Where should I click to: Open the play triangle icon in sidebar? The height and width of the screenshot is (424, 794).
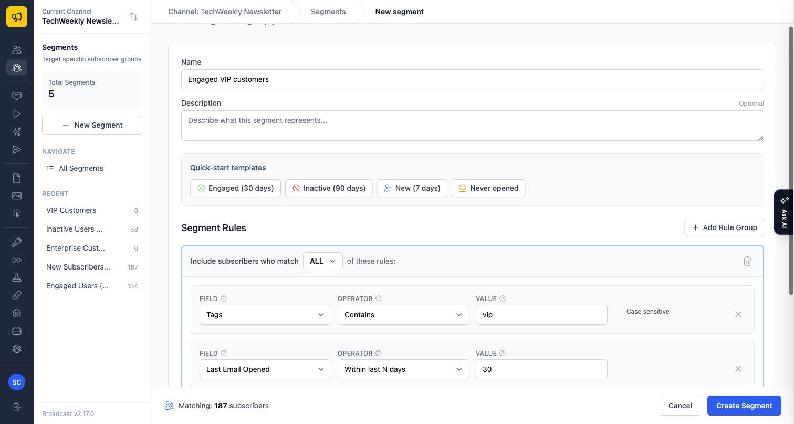17,114
